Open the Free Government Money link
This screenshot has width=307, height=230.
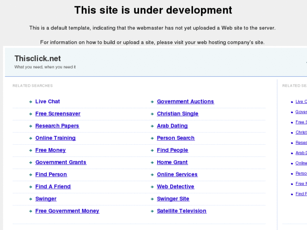point(67,211)
